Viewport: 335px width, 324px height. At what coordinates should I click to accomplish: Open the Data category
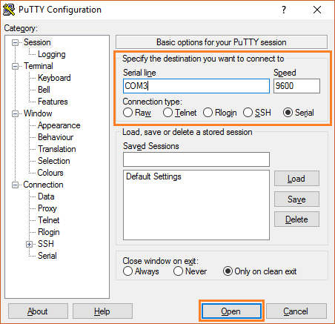pos(46,196)
